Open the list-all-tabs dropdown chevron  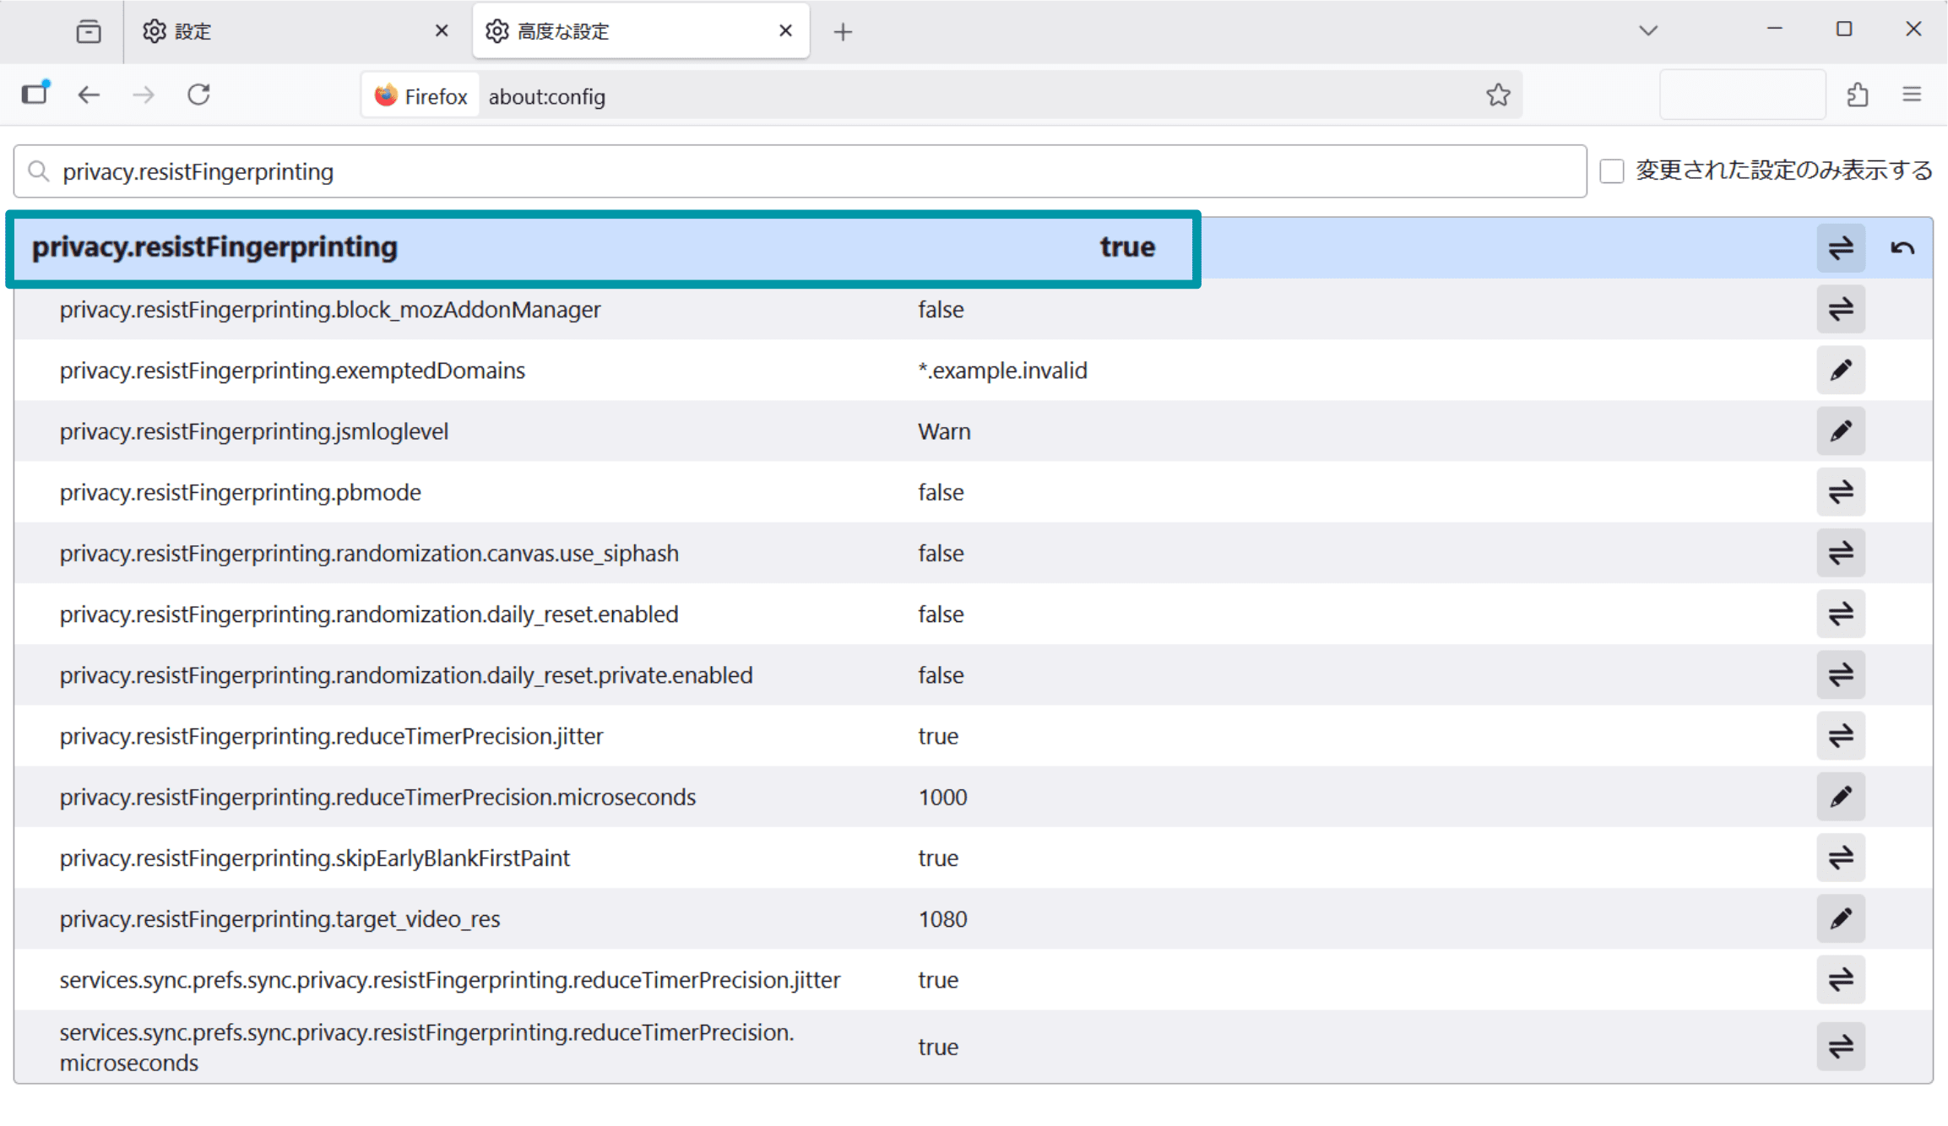click(1647, 30)
